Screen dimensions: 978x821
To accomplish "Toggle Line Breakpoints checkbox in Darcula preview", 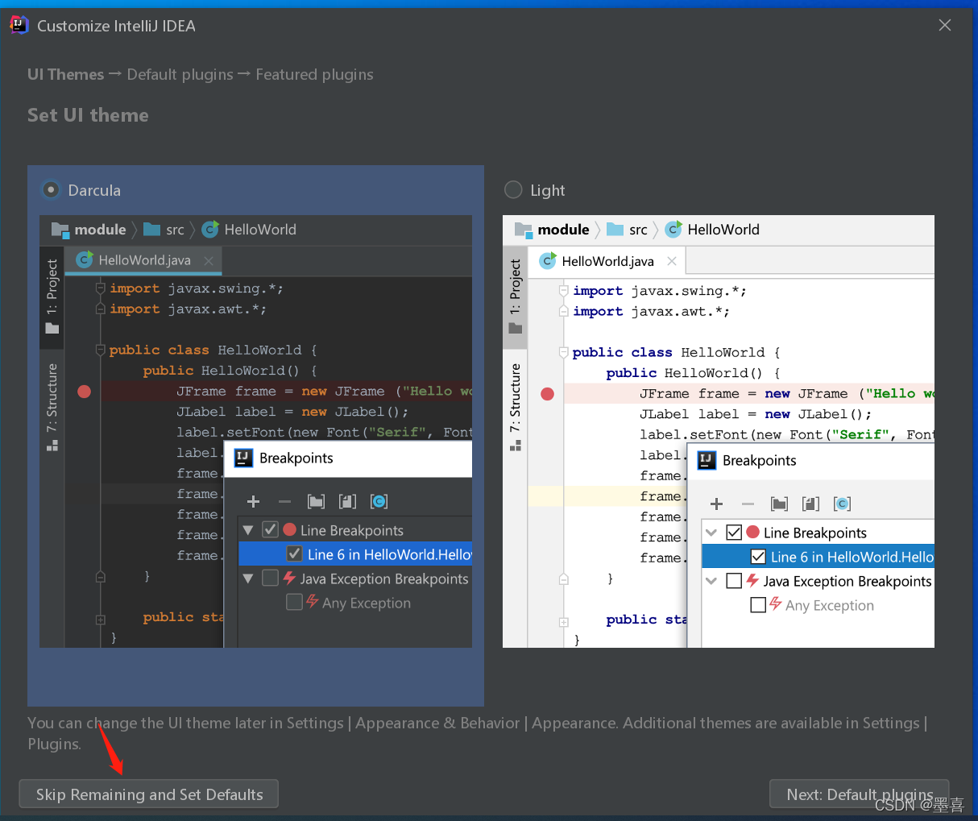I will click(x=271, y=529).
